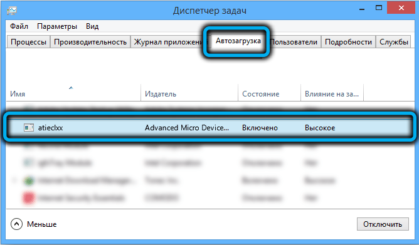Image resolution: width=419 pixels, height=245 pixels.
Task: Select the Автозагрузка tab
Action: click(x=238, y=41)
